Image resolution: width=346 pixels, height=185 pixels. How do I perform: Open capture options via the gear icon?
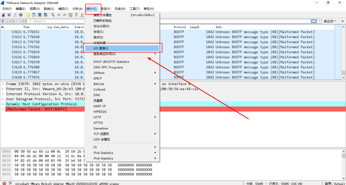pos(21,15)
